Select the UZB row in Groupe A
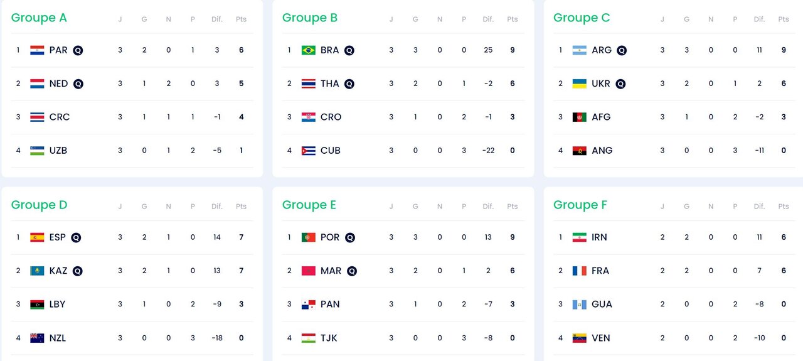Viewport: 803px width, 361px height. [x=132, y=151]
